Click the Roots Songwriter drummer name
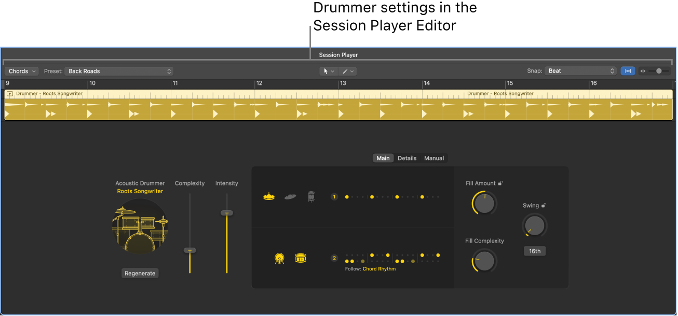 (x=140, y=191)
